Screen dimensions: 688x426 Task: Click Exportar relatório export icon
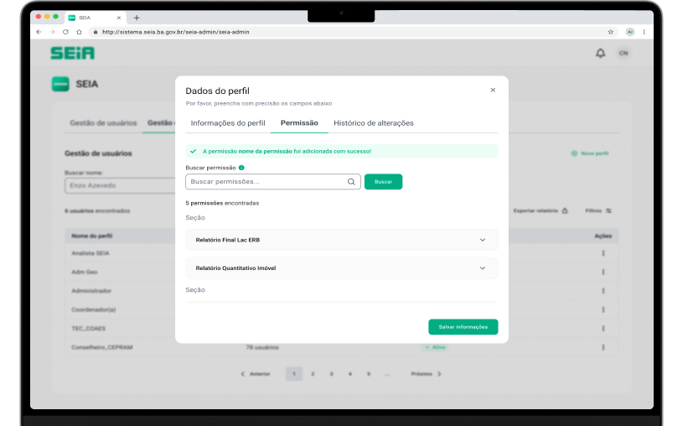(565, 210)
